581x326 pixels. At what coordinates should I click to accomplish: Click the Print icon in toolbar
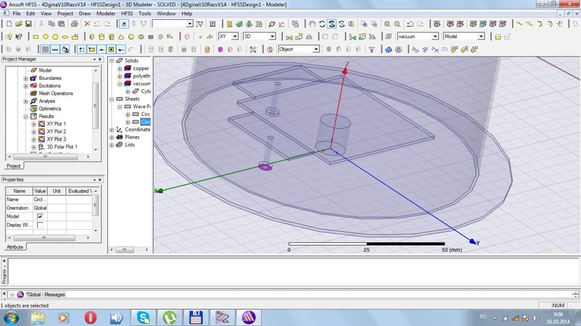pos(74,24)
